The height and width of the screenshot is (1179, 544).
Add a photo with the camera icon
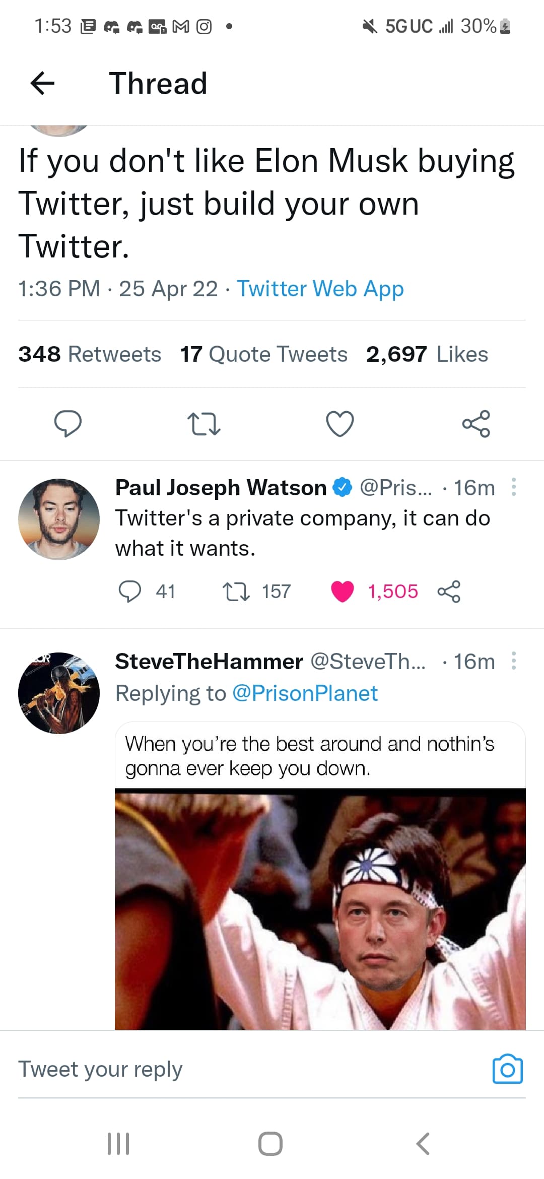507,1069
